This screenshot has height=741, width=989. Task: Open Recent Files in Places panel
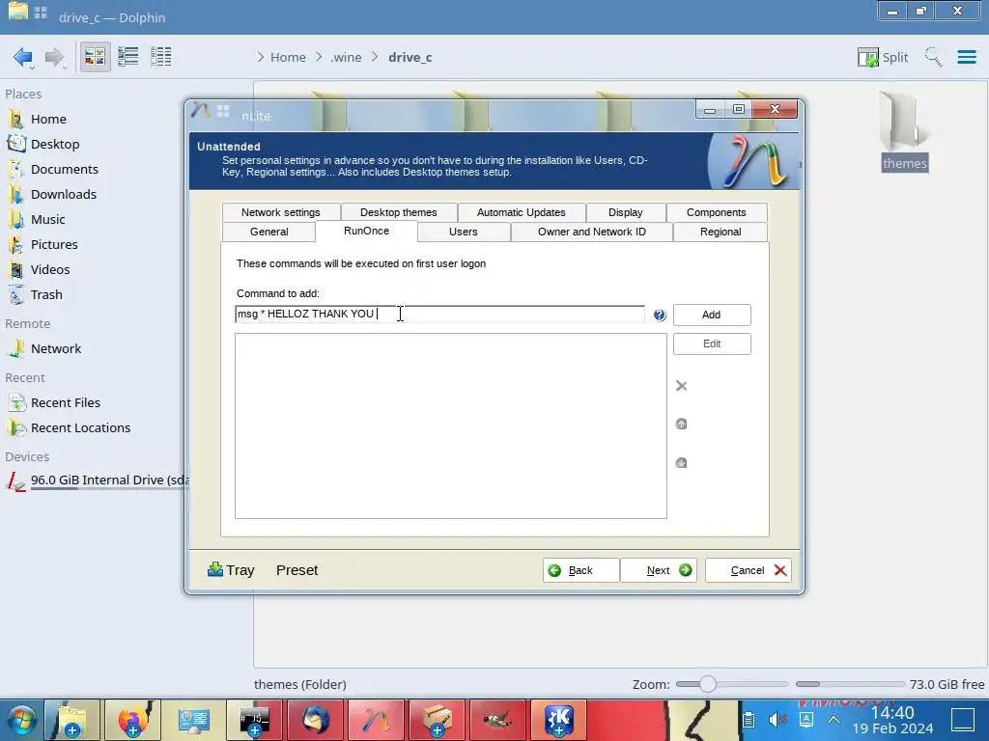point(65,402)
